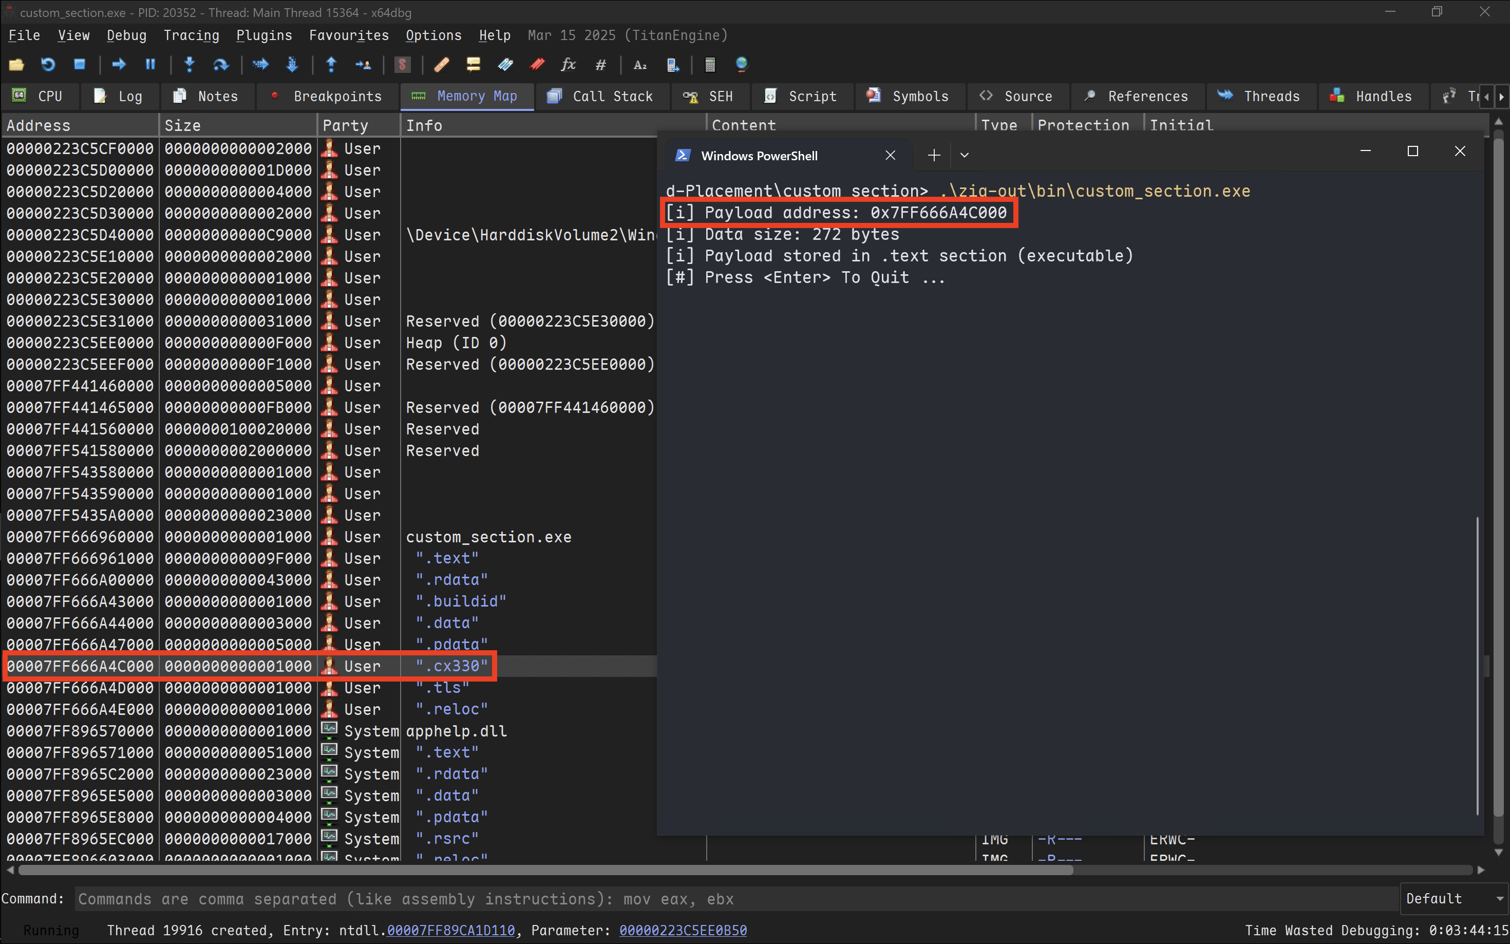Click the Restart debugging icon
Screen dimensions: 1510x944
click(48, 64)
